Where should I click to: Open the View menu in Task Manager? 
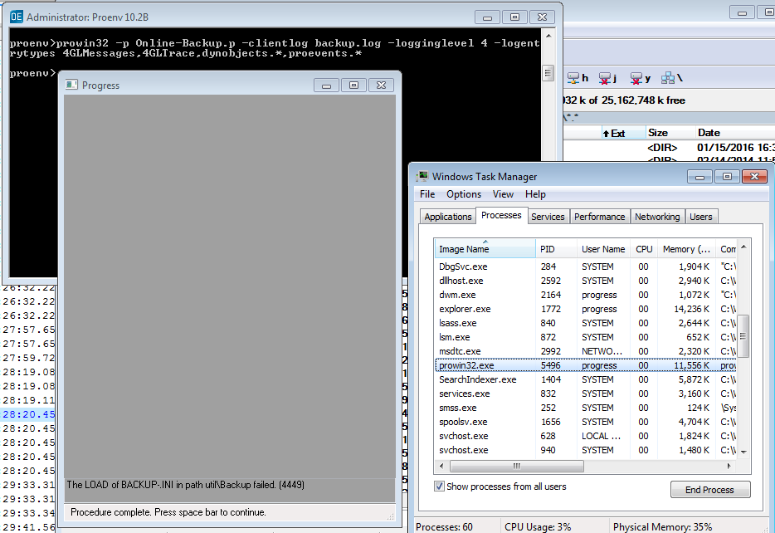[503, 194]
